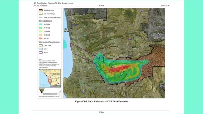Image resolution: width=203 pixels, height=114 pixels.
Task: Click the 'City of Solana Beach' map label
Action: pos(69,13)
